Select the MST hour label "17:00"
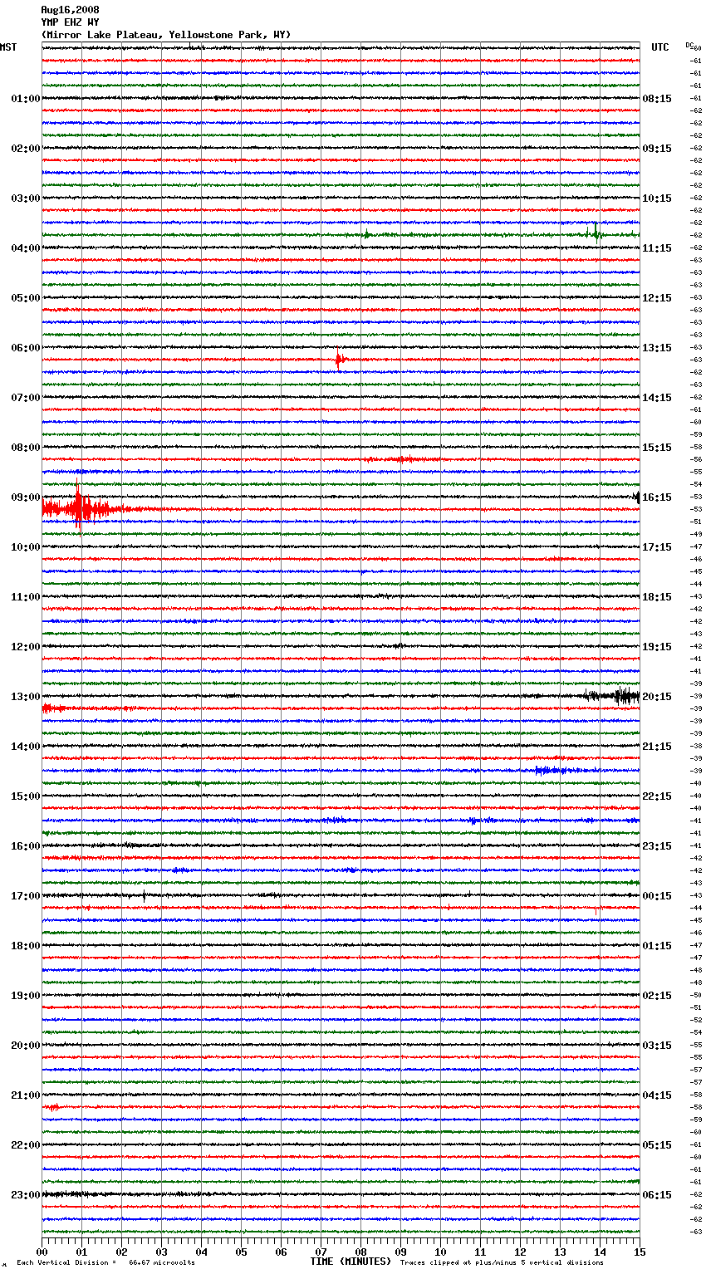Viewport: 706px width, 1274px height. 25,896
